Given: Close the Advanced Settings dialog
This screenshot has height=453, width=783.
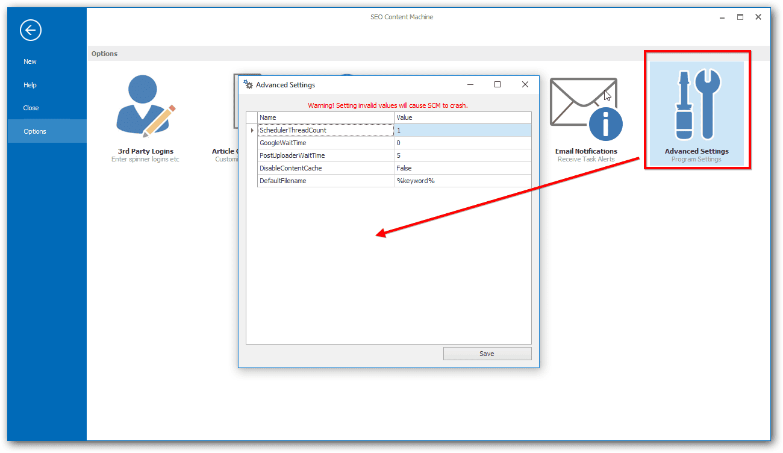Looking at the screenshot, I should 525,85.
